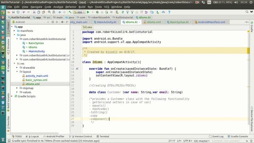
Task: Open the app run configuration dropdown
Action: coord(79,12)
